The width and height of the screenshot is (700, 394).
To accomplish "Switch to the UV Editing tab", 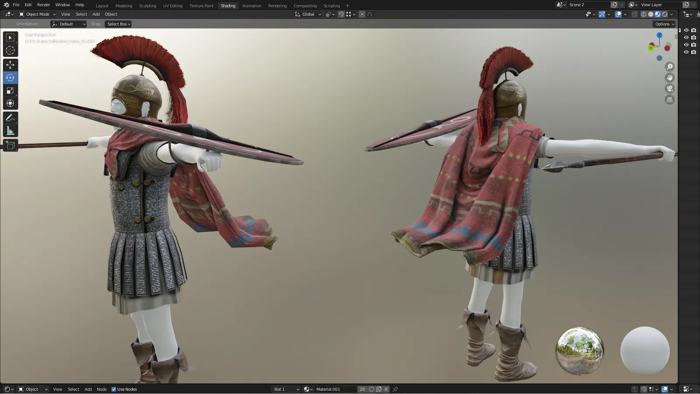I will pyautogui.click(x=173, y=6).
